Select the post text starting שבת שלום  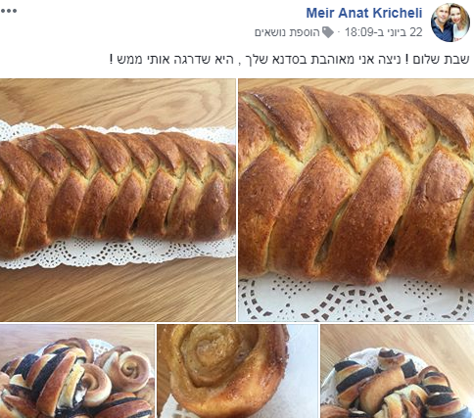290,60
